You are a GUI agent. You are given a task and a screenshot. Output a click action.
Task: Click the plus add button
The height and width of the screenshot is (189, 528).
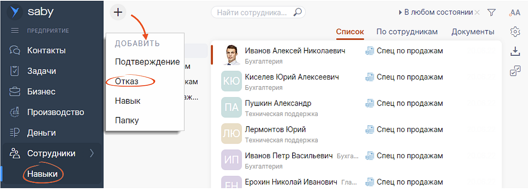click(x=118, y=12)
